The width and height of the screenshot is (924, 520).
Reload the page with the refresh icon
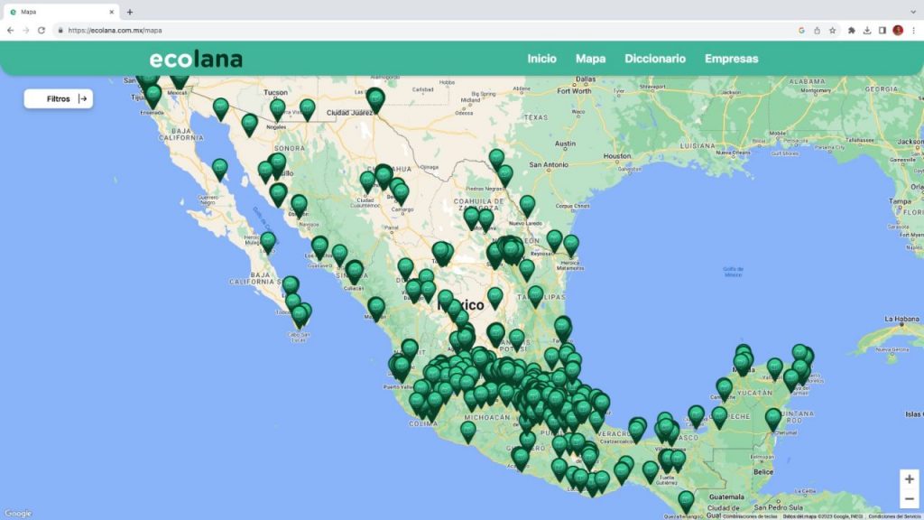click(x=41, y=30)
